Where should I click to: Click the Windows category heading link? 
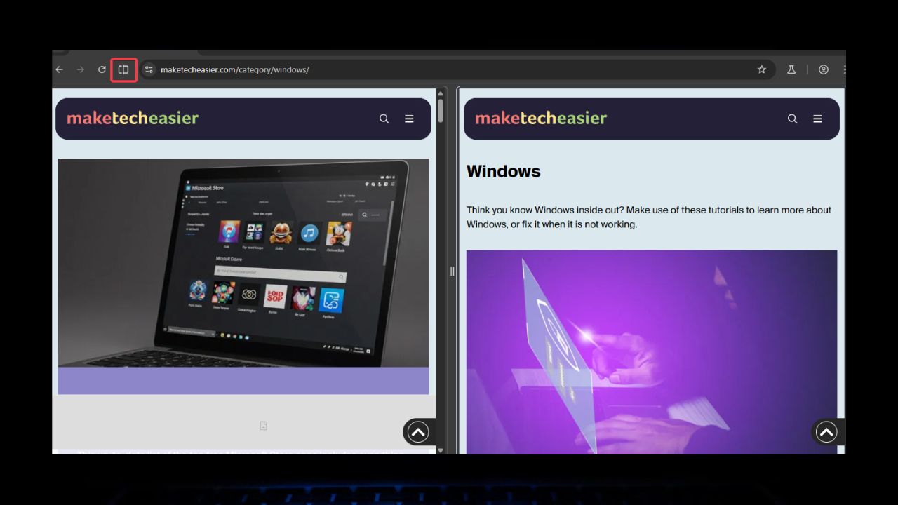click(503, 171)
